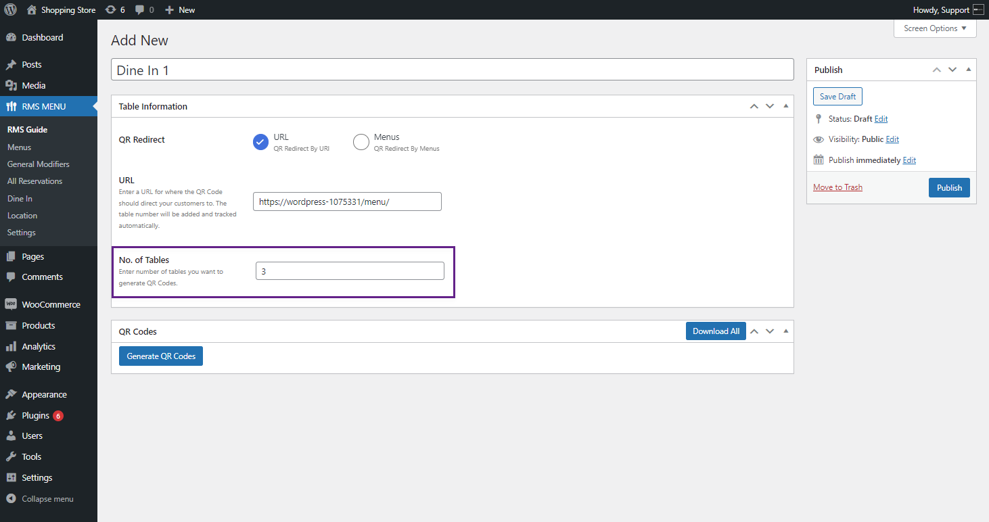Click the Marketing megaphone icon
Viewport: 989px width, 522px height.
point(11,366)
